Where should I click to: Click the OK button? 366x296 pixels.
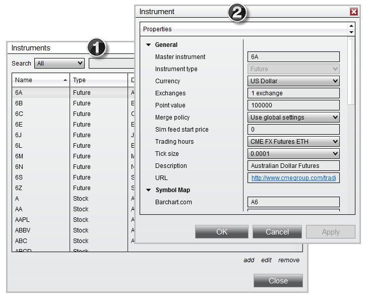(221, 232)
